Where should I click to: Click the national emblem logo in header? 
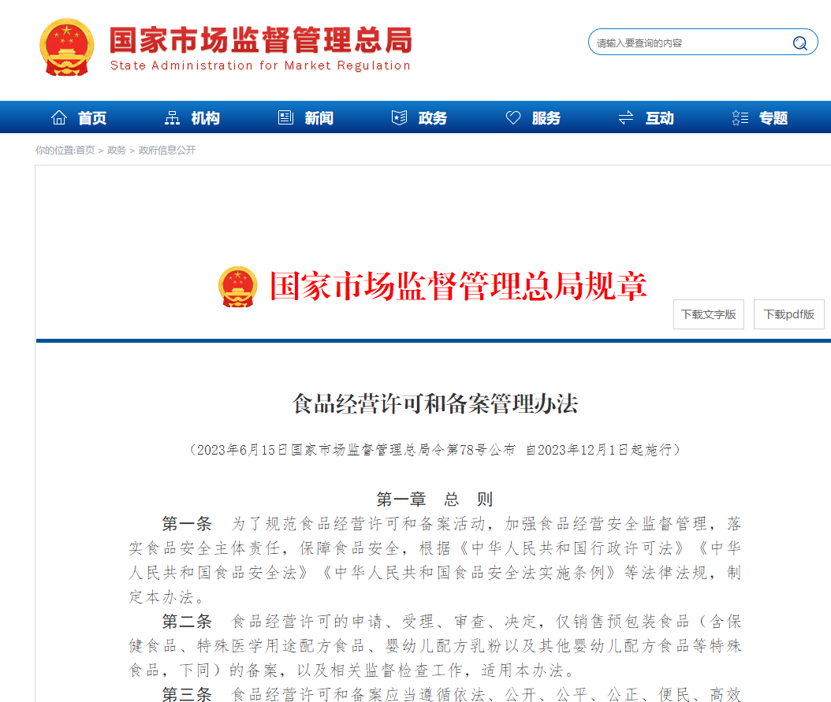coord(66,47)
